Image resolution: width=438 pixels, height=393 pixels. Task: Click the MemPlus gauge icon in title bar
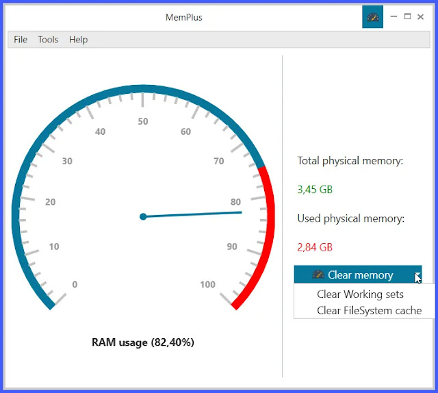point(372,17)
